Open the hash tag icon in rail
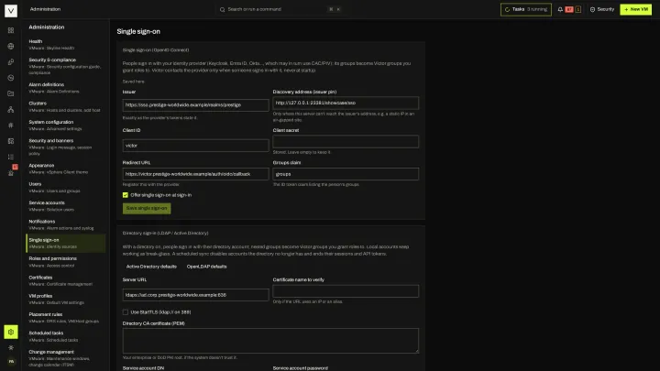 [x=11, y=125]
